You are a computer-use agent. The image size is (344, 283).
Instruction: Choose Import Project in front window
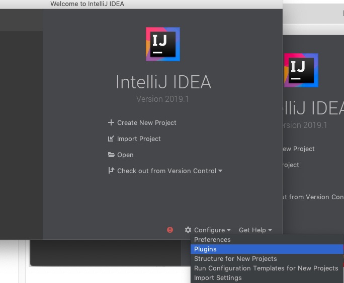click(x=139, y=139)
